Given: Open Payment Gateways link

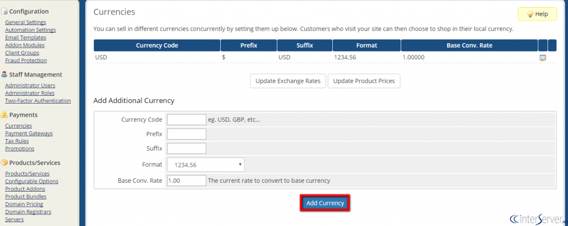Looking at the screenshot, I should click(x=29, y=133).
